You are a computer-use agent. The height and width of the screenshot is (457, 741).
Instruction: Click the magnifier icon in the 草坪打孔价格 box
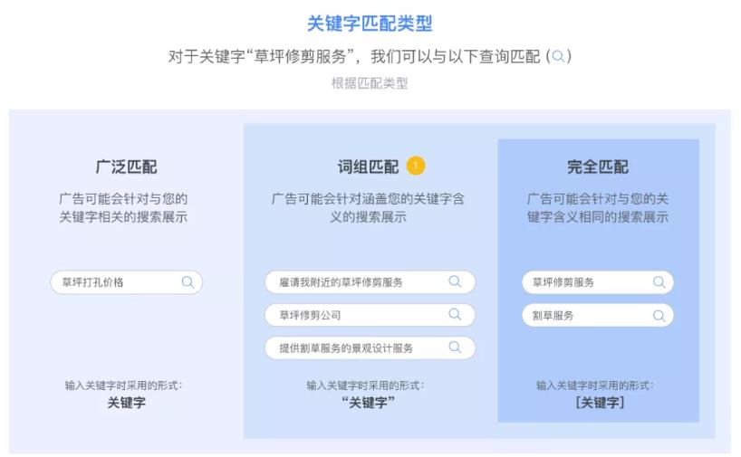point(188,281)
